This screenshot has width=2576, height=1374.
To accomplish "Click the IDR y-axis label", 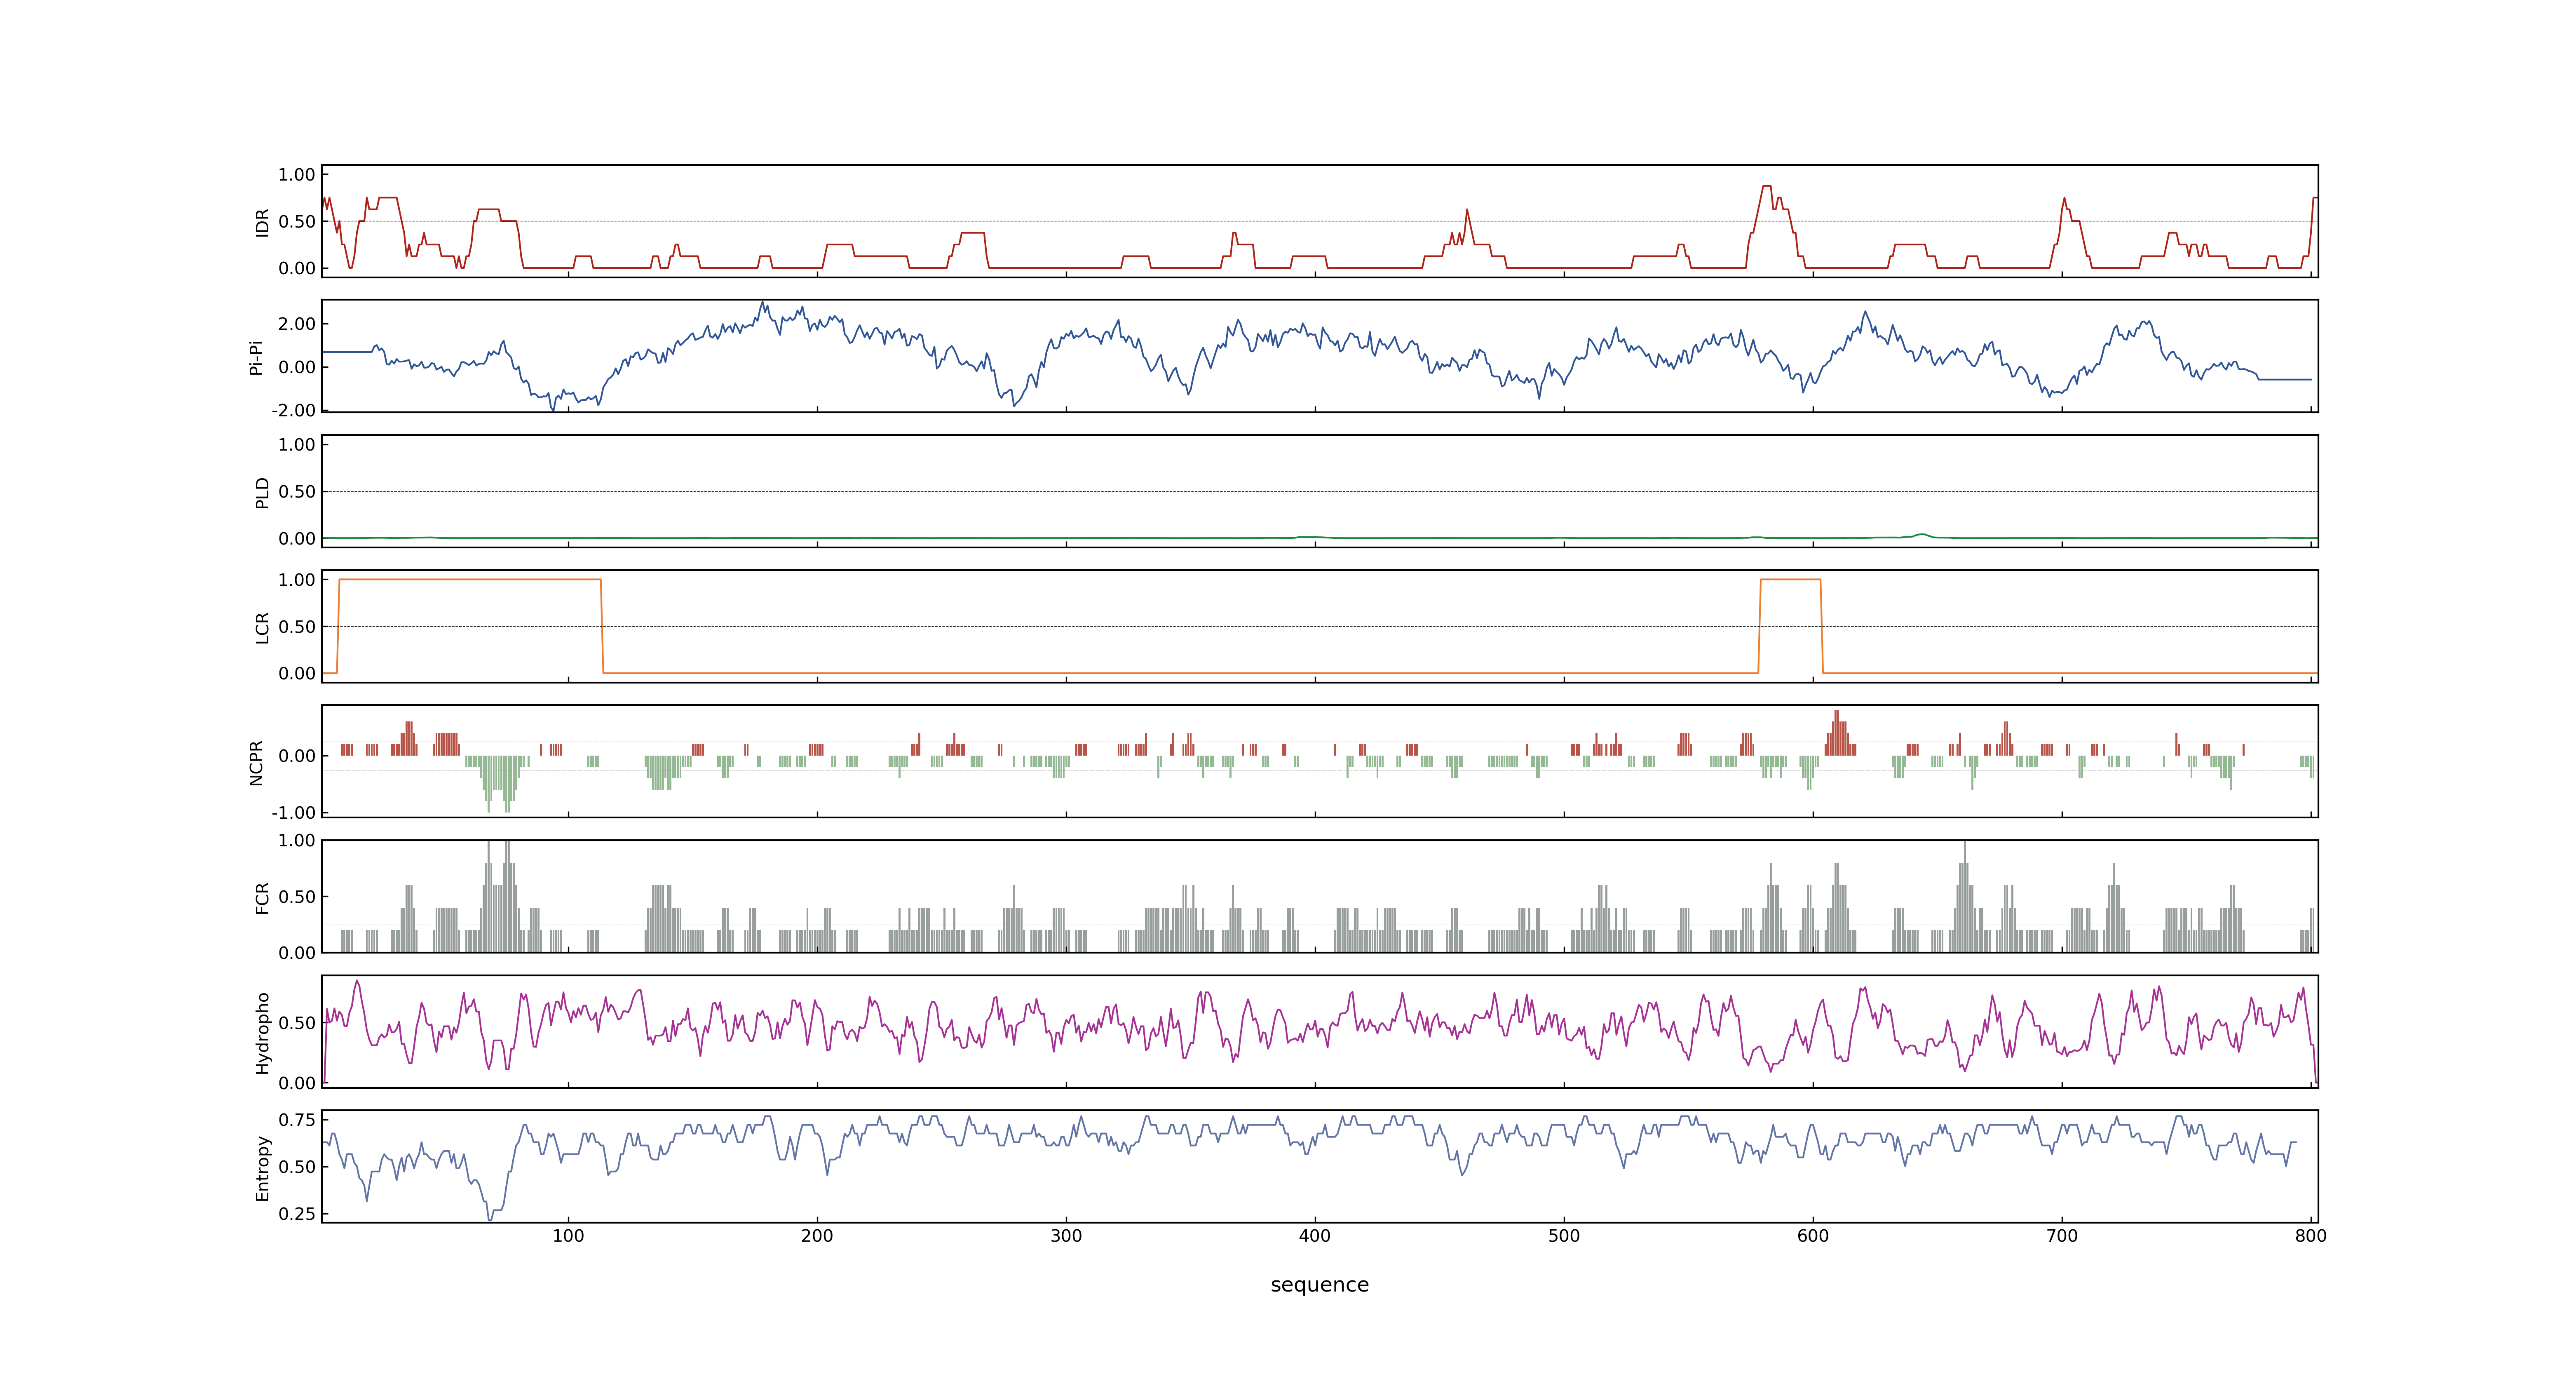I will click(x=263, y=222).
